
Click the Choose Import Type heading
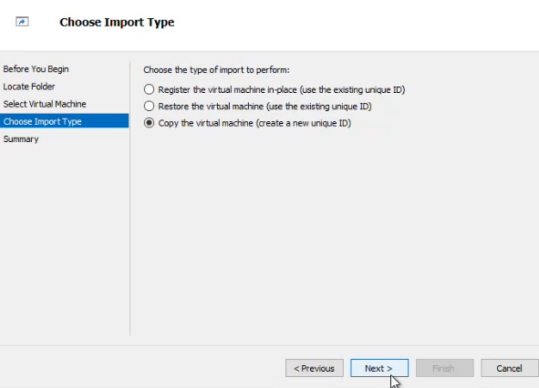tap(117, 23)
